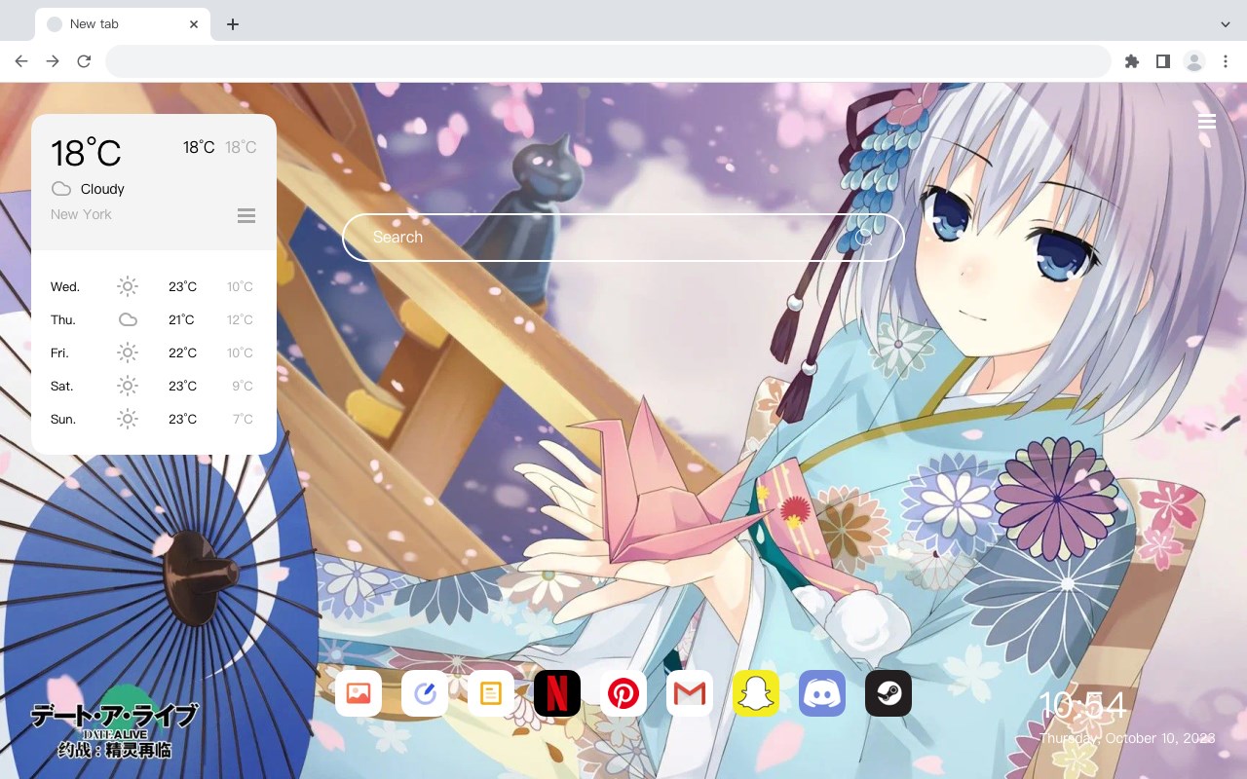This screenshot has width=1247, height=779.
Task: Select the Sat. forecast row
Action: pos(154,386)
